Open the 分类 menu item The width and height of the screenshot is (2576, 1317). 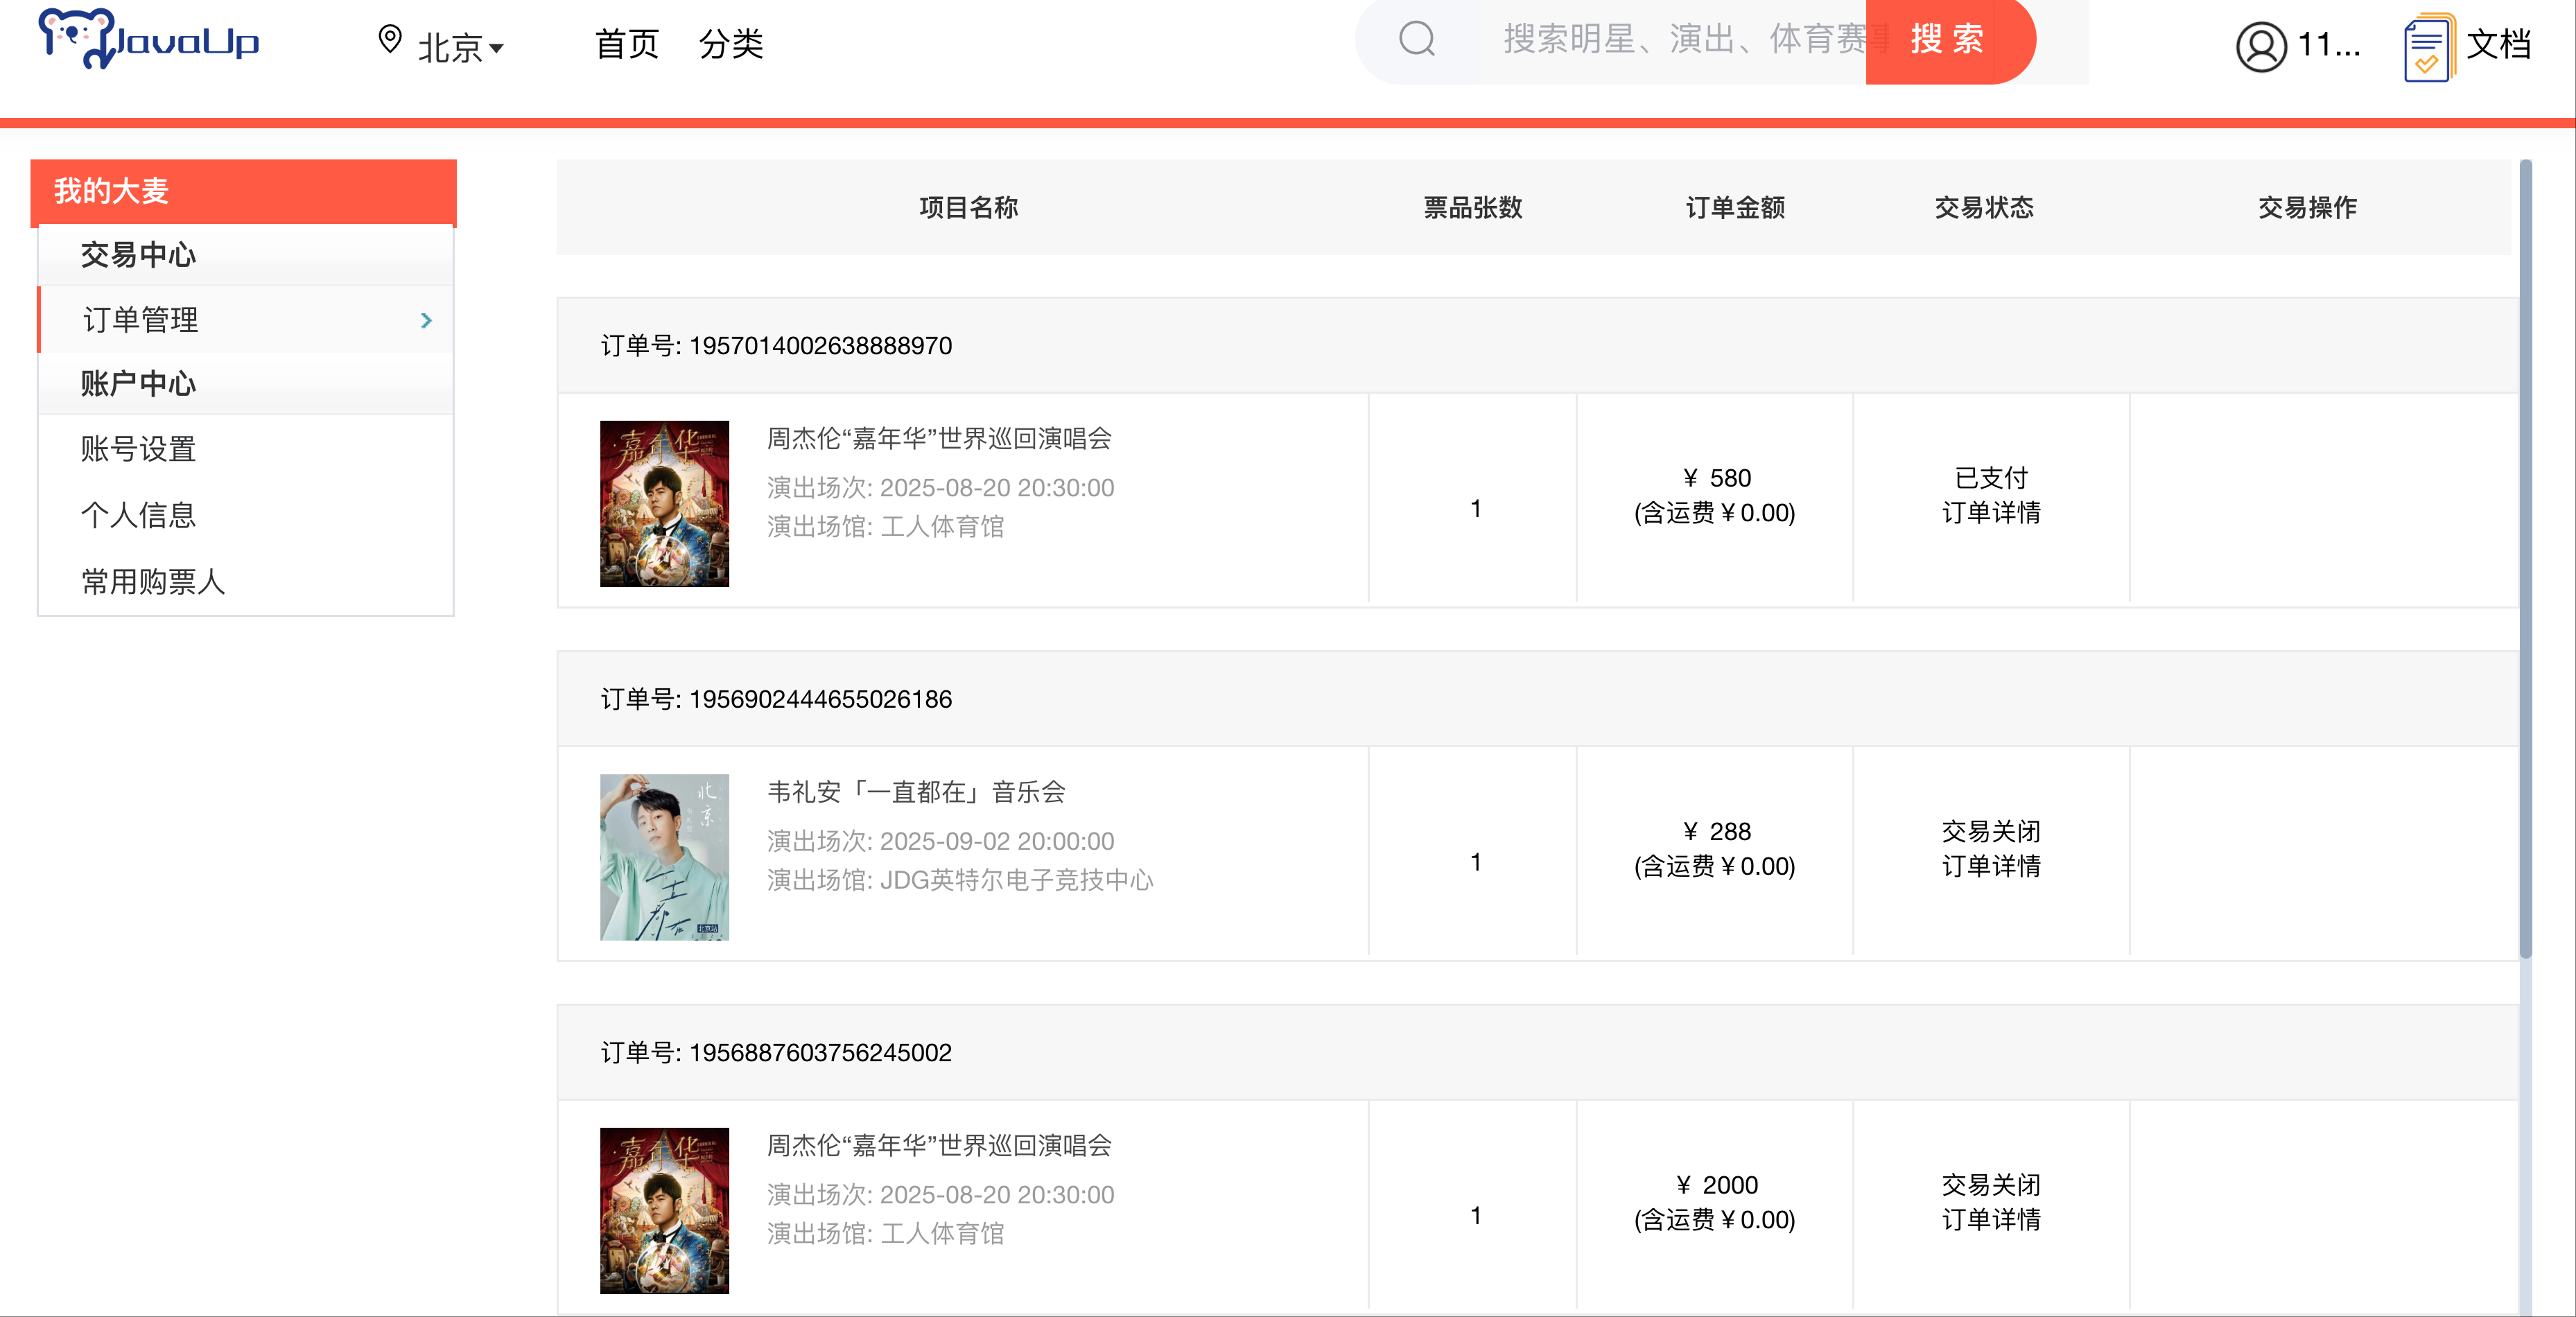[731, 44]
